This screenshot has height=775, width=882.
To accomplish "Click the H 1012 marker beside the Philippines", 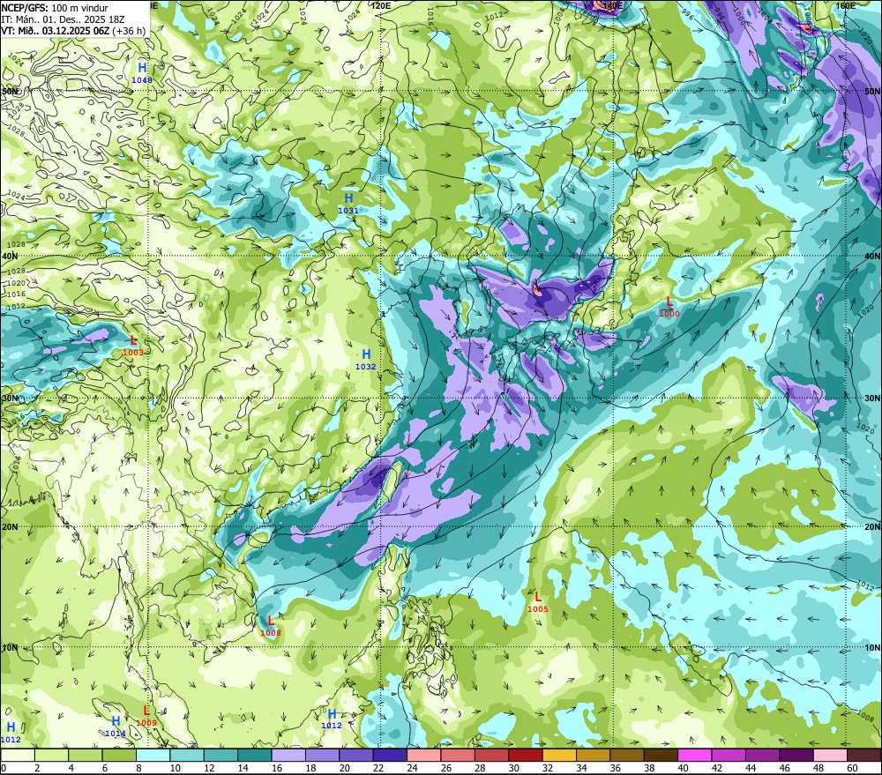I will (332, 719).
